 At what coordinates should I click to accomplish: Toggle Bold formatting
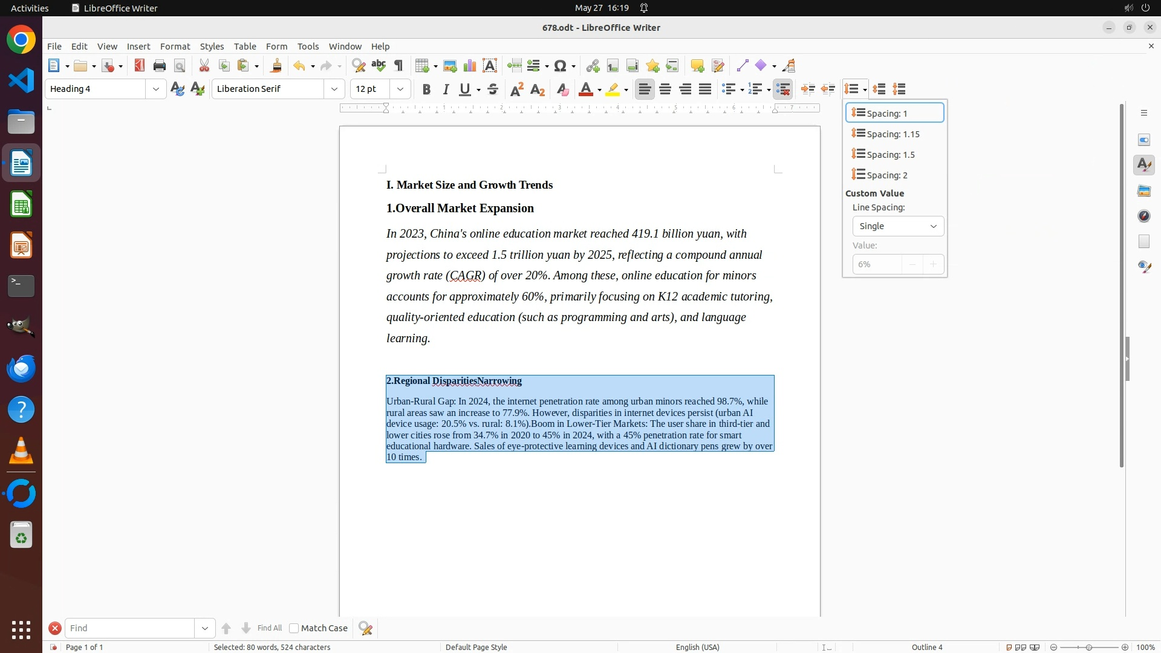pyautogui.click(x=426, y=89)
